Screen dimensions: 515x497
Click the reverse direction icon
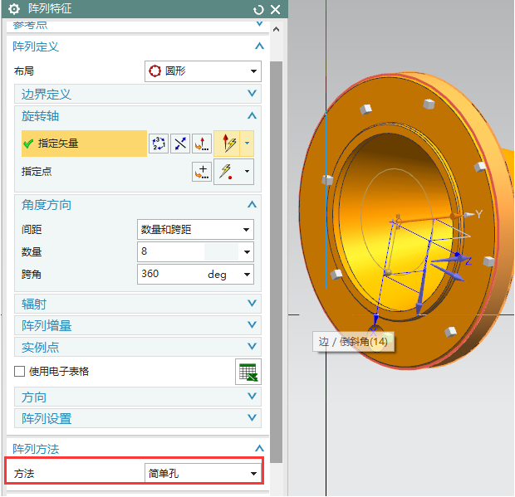[180, 144]
